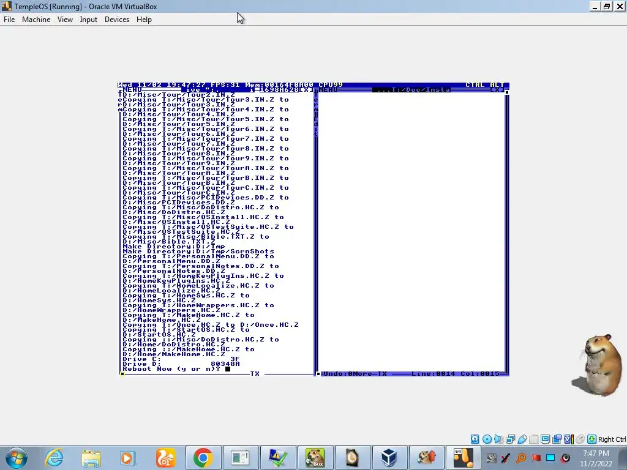Click the vertical scrollbar of right TempleOS window
Image resolution: width=627 pixels, height=470 pixels.
[x=506, y=232]
